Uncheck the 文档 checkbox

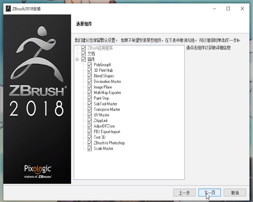83,54
